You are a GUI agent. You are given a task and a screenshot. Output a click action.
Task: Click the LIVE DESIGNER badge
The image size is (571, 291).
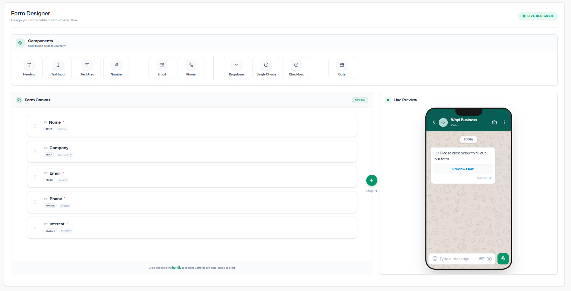[538, 16]
